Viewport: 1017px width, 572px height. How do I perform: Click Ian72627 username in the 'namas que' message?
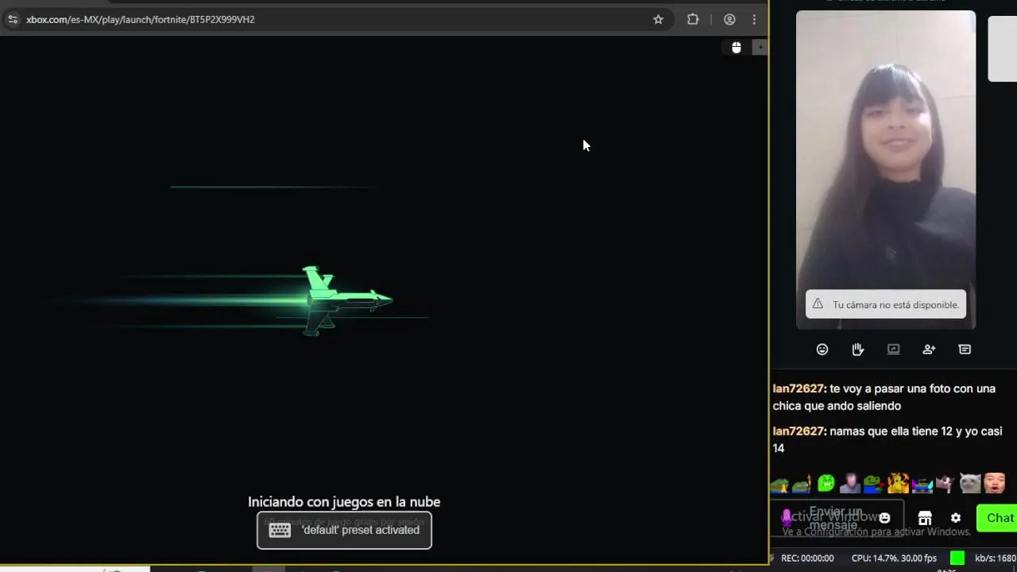(799, 431)
